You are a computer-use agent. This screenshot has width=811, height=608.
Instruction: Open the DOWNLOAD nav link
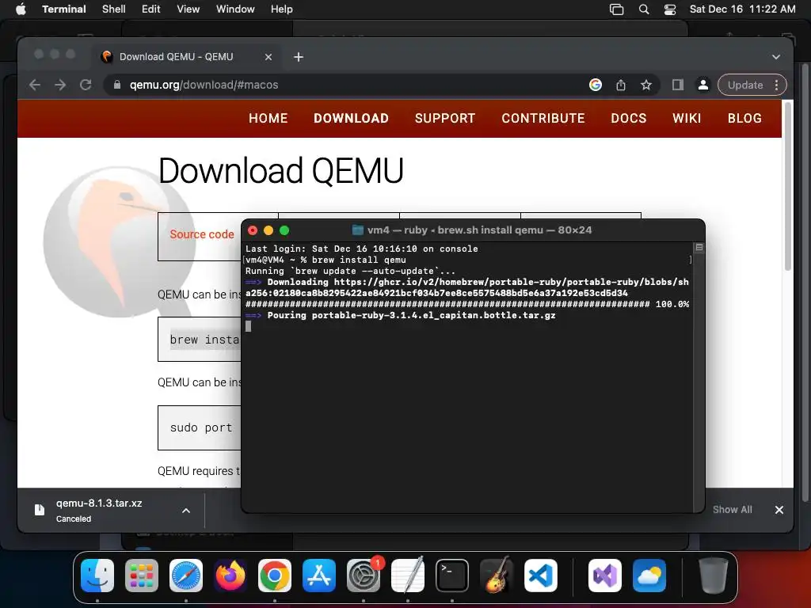pyautogui.click(x=351, y=119)
